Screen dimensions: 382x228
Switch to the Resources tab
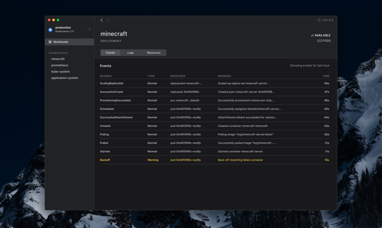pyautogui.click(x=153, y=52)
